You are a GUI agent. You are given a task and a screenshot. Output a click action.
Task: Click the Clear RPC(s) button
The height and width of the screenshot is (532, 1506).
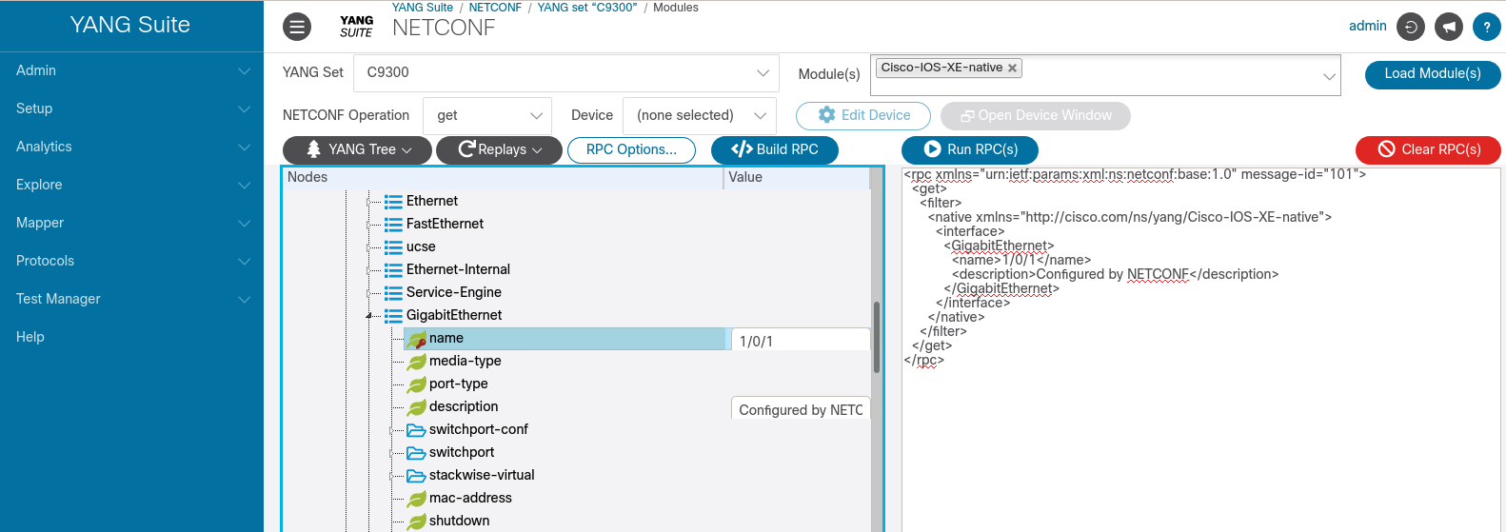click(x=1429, y=149)
